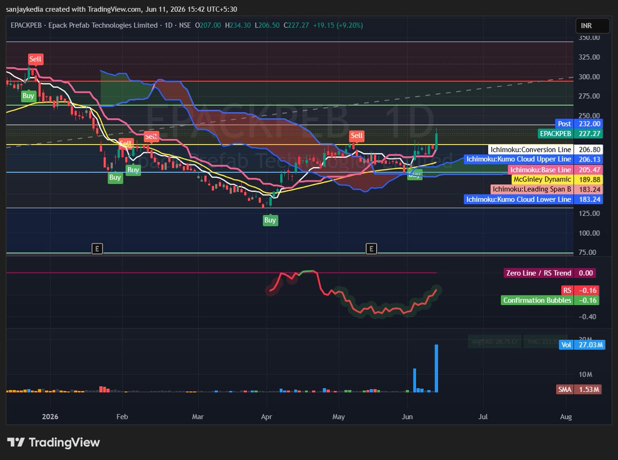Screen dimensions: 618x460
Task: Click the Feb label on the time axis
Action: (x=122, y=416)
